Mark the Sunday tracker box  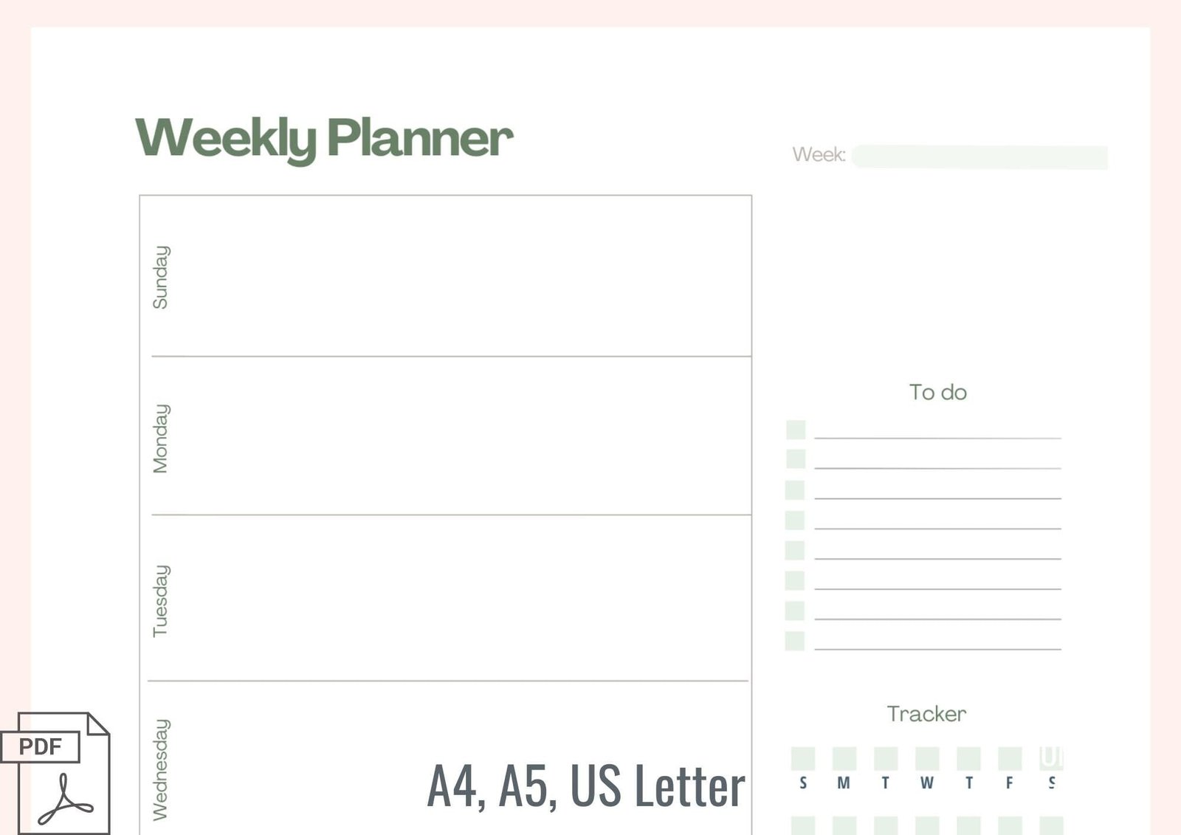[803, 758]
